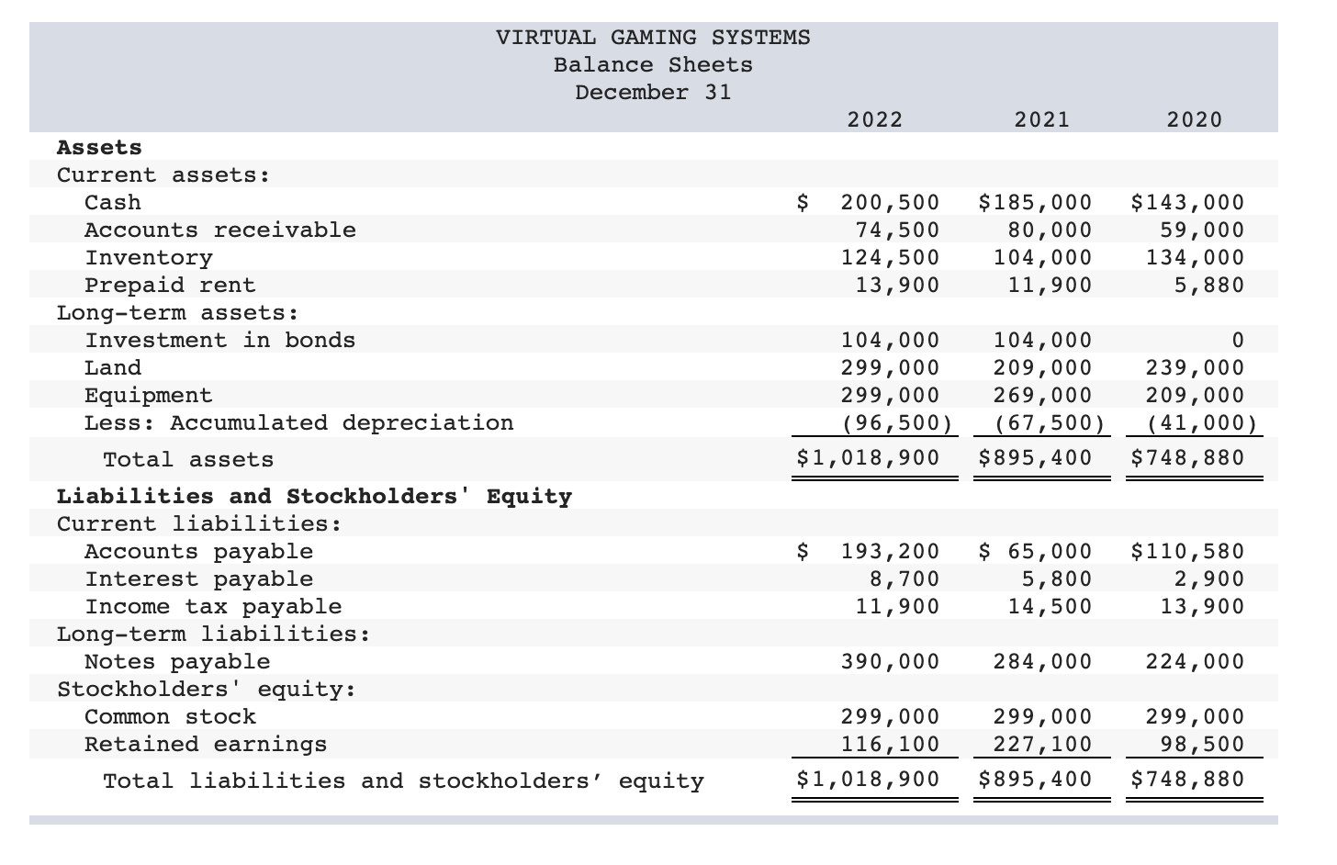
Task: Click the Long-term liabilities: label
Action: 213,635
